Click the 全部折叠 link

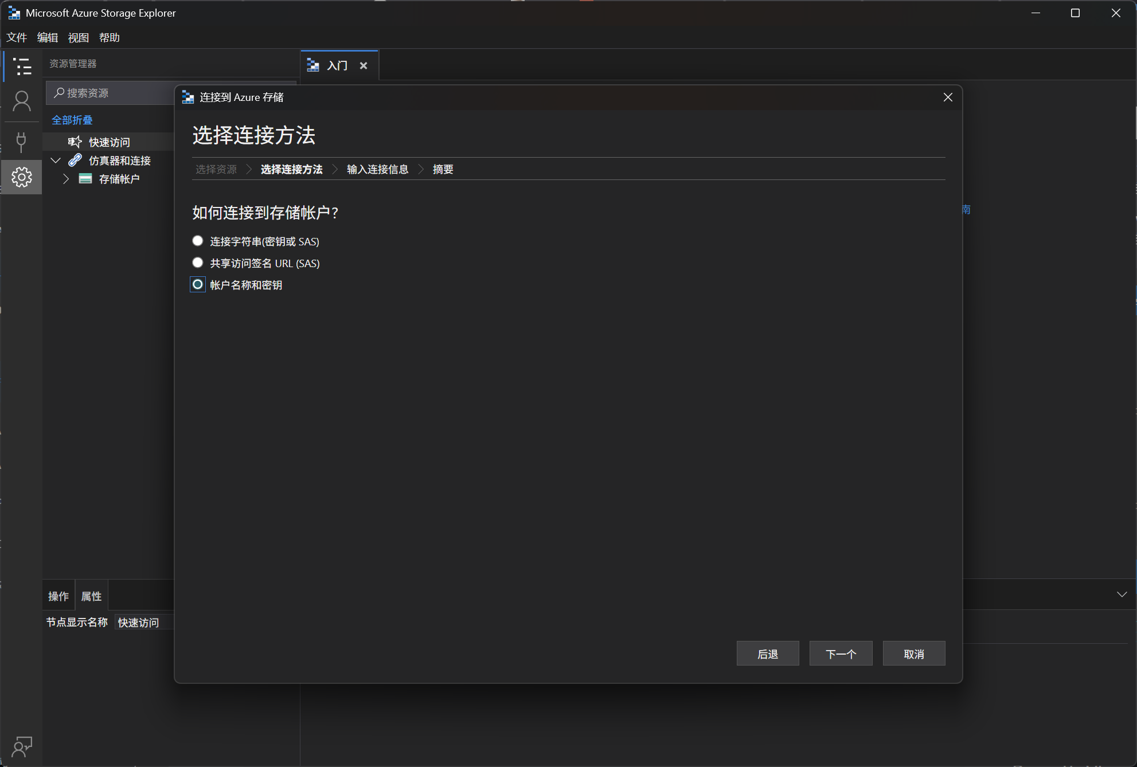pos(72,120)
